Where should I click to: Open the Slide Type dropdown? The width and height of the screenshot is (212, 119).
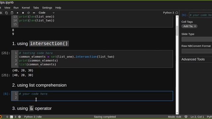tap(197, 39)
